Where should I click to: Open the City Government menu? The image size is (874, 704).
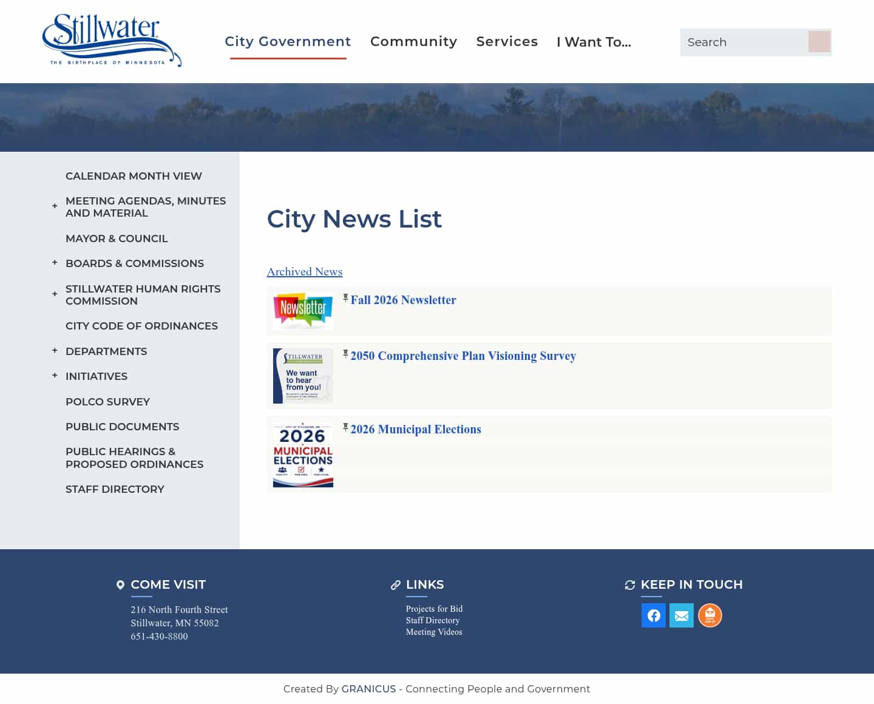[288, 41]
